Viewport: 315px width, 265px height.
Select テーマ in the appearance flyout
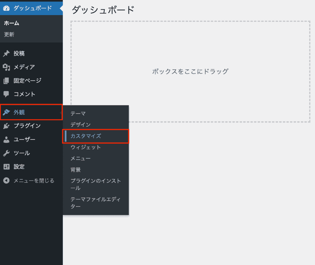[x=78, y=114]
